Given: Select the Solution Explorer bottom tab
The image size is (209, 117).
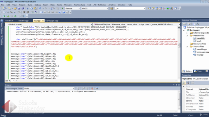Looking at the screenshot, I should click(x=187, y=71).
